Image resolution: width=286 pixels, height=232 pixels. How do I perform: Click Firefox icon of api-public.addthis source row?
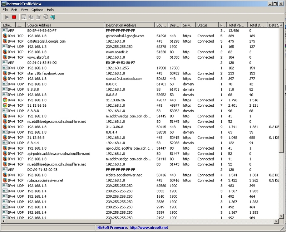click(5, 154)
